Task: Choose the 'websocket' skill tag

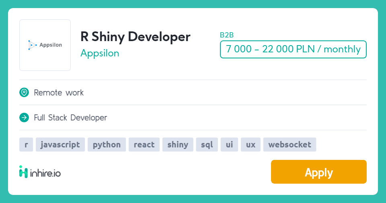Action: (x=289, y=145)
